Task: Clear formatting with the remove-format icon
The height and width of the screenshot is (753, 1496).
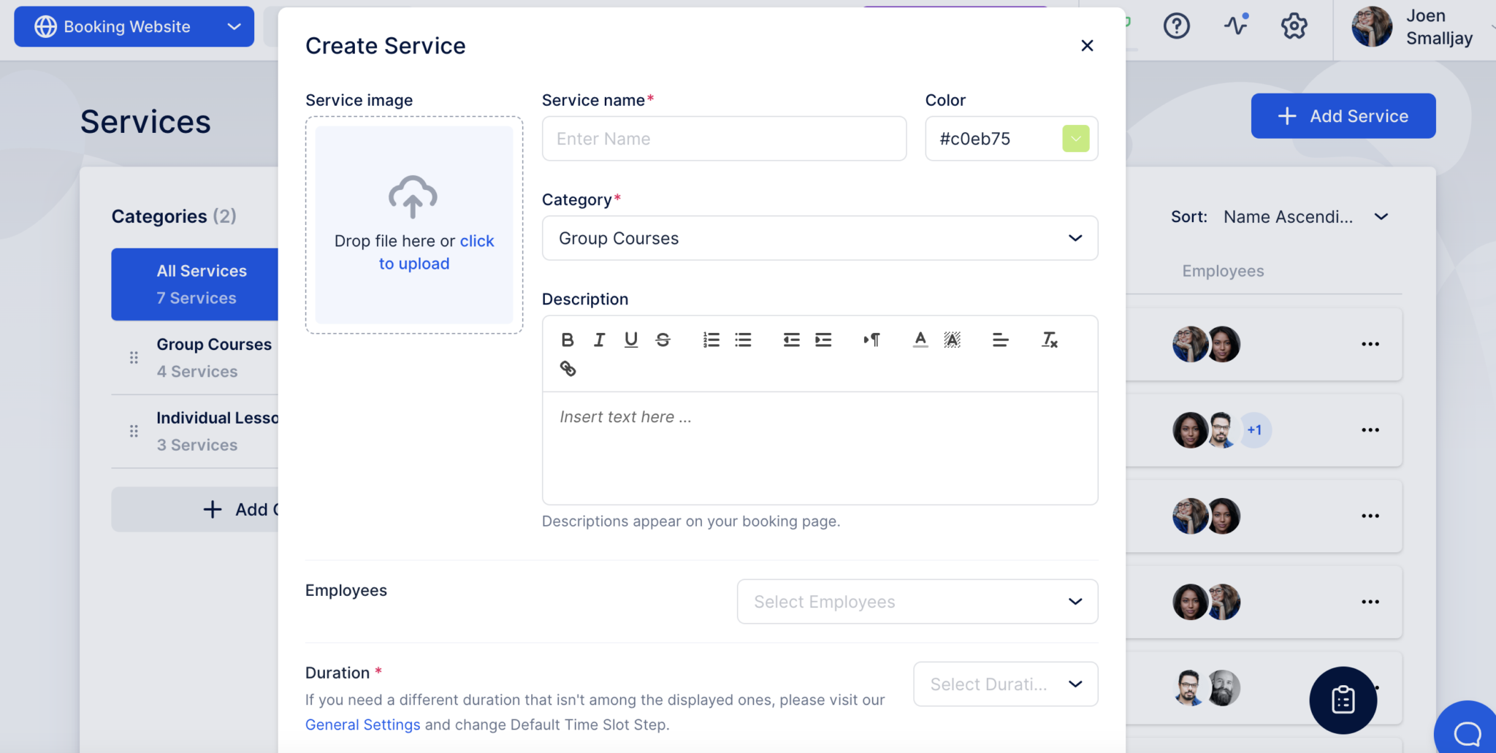Action: [x=1050, y=339]
